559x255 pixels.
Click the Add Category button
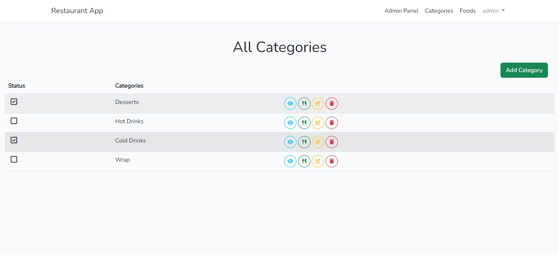pyautogui.click(x=524, y=70)
